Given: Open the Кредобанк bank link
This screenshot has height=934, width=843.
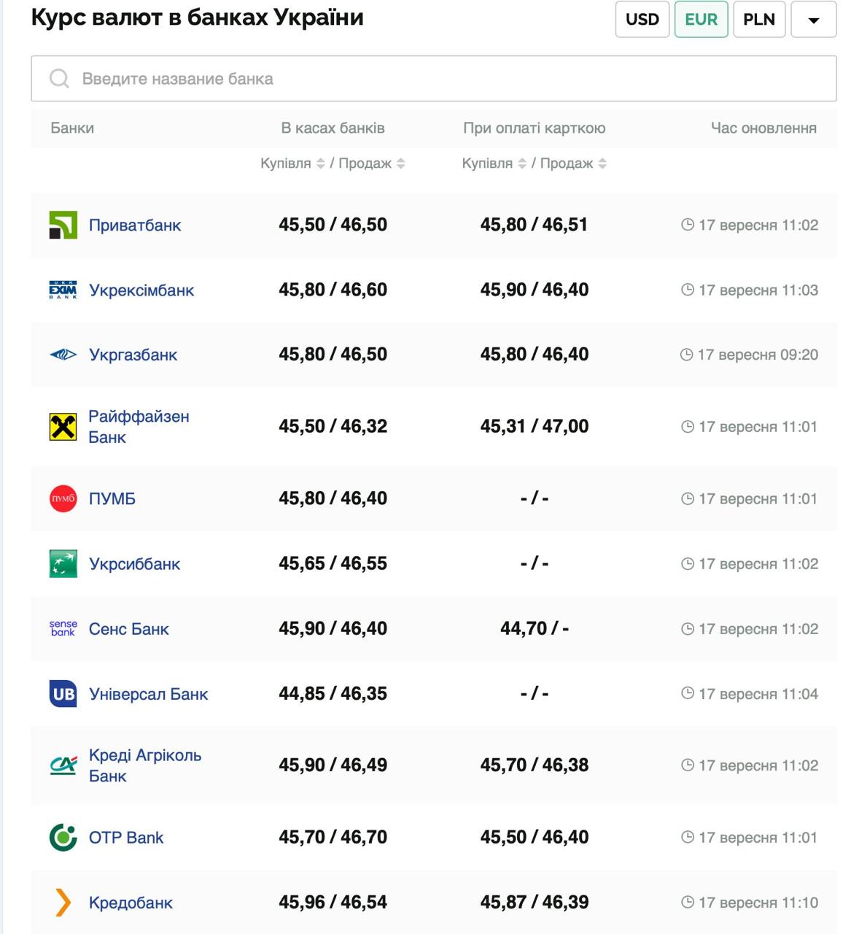Looking at the screenshot, I should pos(131,903).
